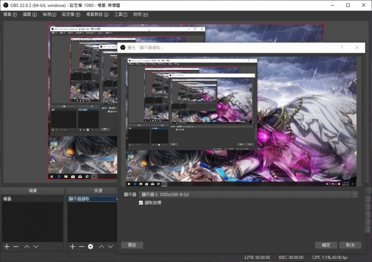Open the 檢視(V) menu
The height and width of the screenshot is (262, 372).
(x=50, y=14)
